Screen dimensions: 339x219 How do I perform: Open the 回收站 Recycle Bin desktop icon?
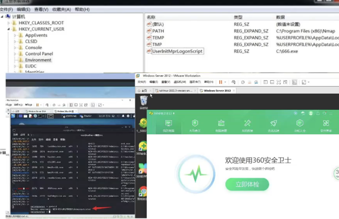pos(144,102)
